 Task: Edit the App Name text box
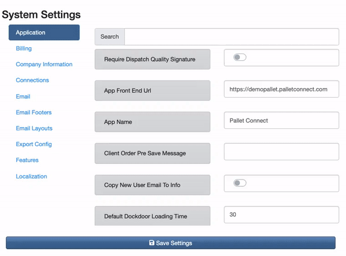(281, 120)
